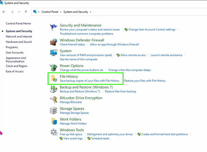Expand the chevron before Control Panel breadcrumb

(x=39, y=12)
